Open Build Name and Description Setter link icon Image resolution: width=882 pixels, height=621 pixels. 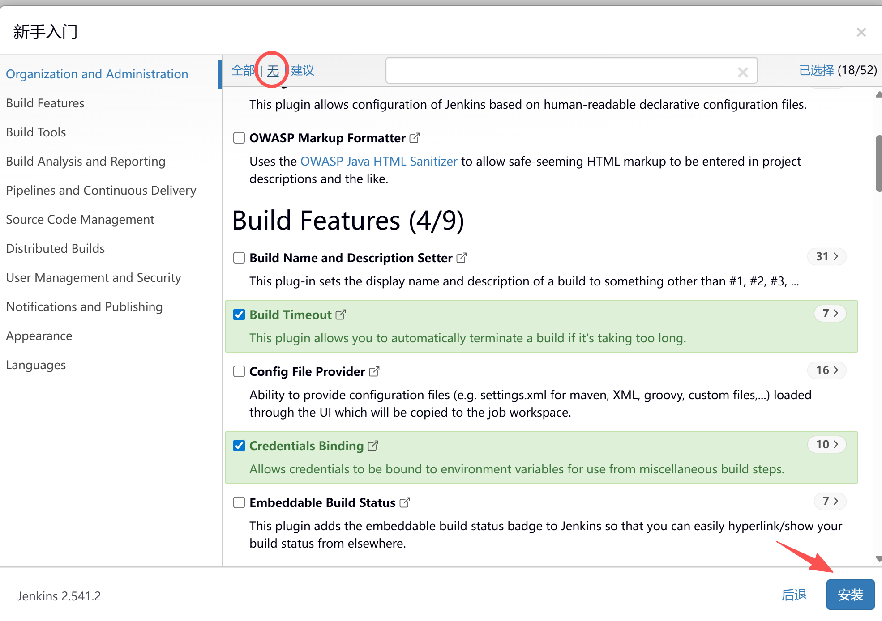click(462, 258)
